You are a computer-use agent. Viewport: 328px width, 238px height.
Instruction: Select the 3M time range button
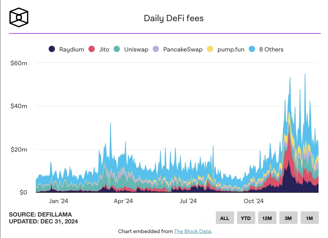[x=288, y=218]
